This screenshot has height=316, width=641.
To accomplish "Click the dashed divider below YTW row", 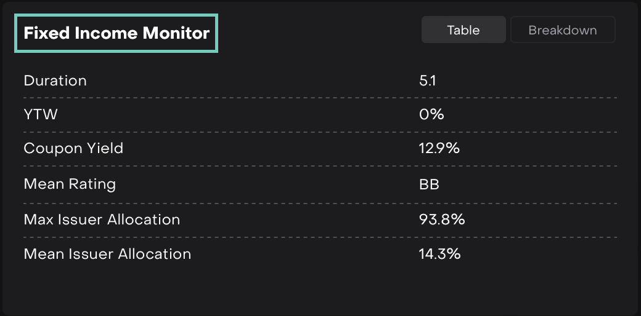I will click(320, 132).
